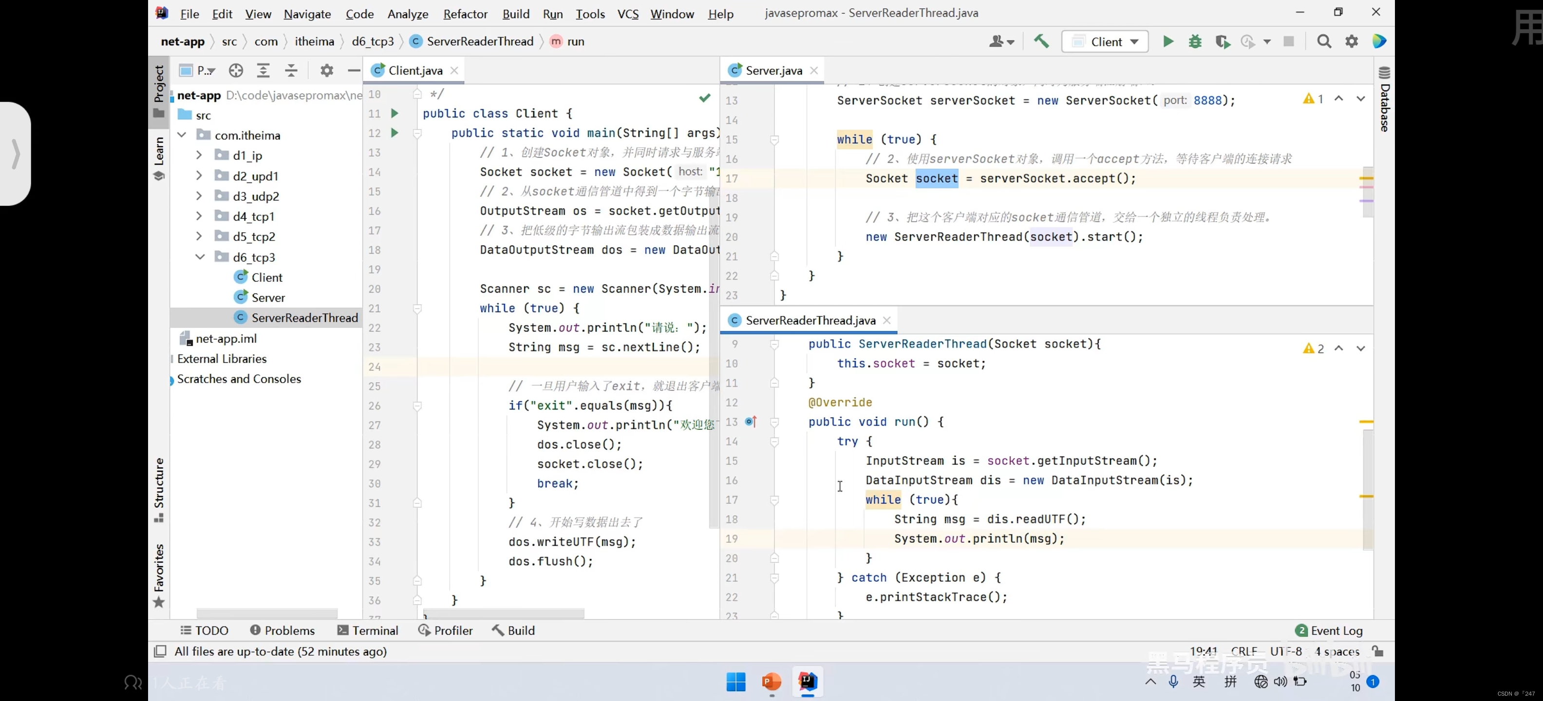Collapse all in Project panel

coord(291,71)
